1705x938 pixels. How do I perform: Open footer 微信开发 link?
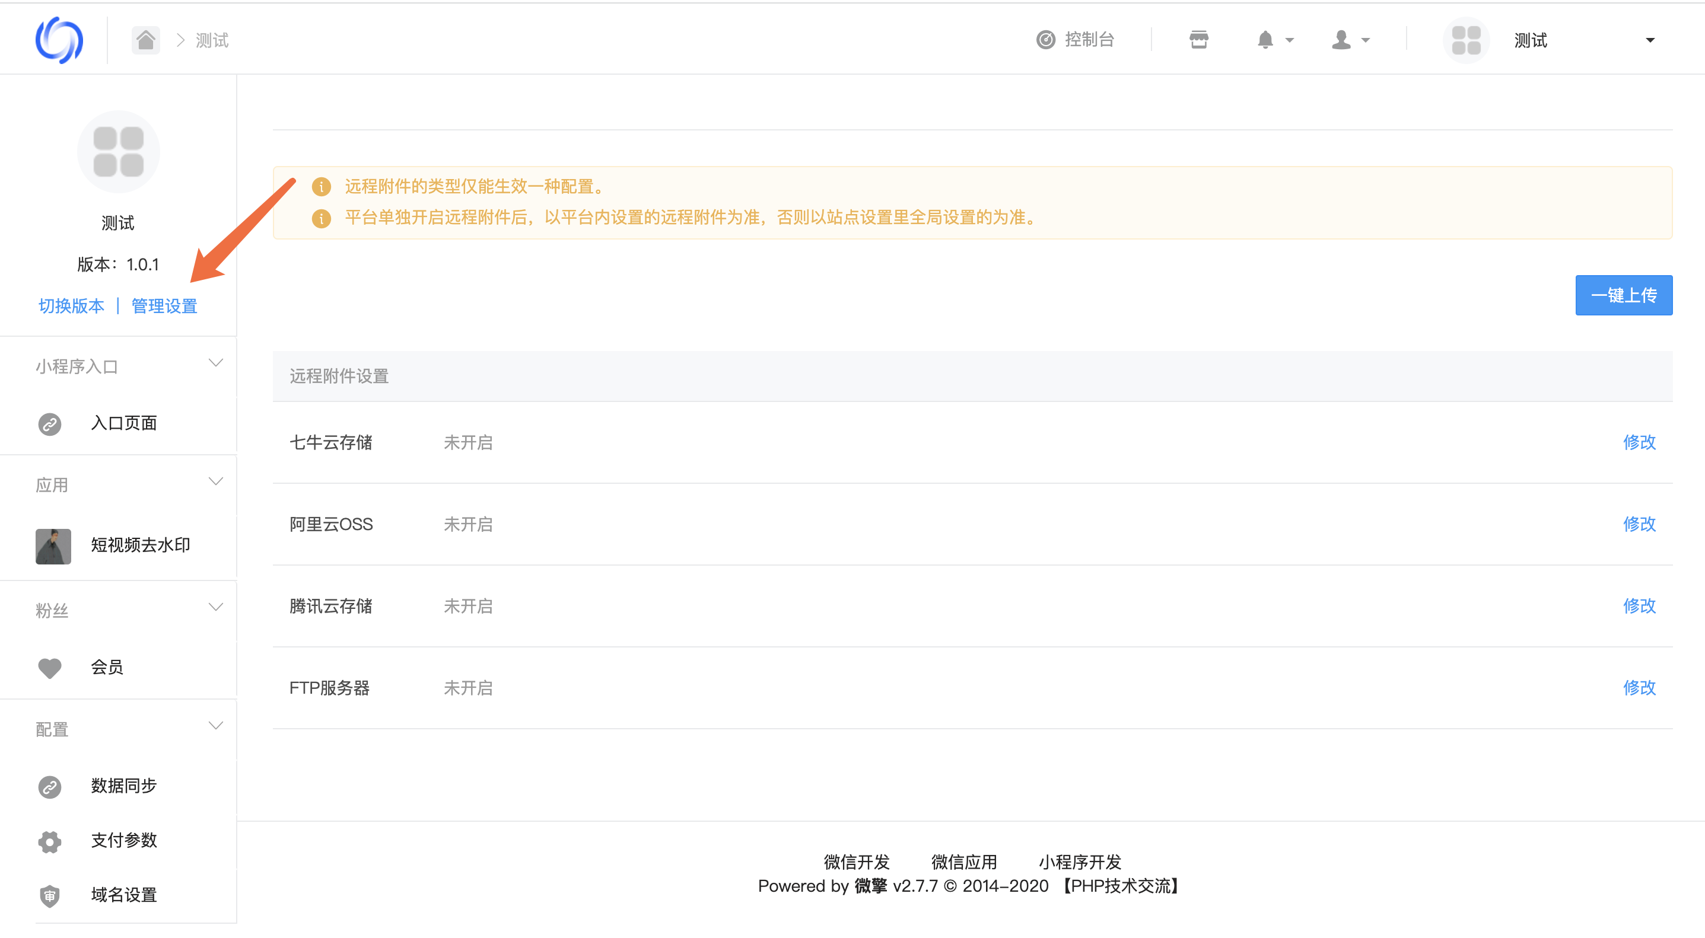tap(857, 862)
